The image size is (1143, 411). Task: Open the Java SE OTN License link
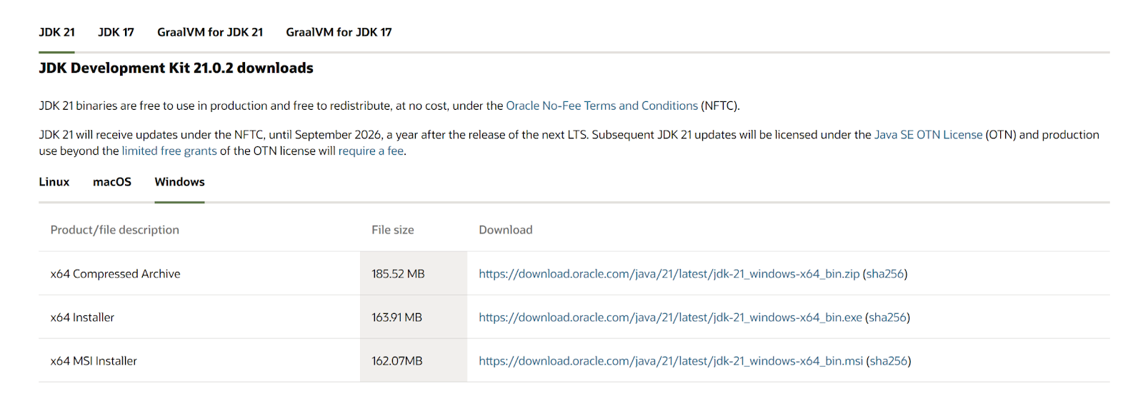928,135
